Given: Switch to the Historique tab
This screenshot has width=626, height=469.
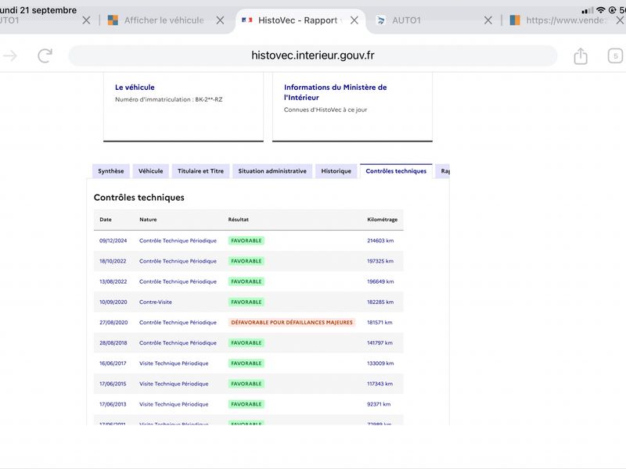Looking at the screenshot, I should tap(336, 171).
